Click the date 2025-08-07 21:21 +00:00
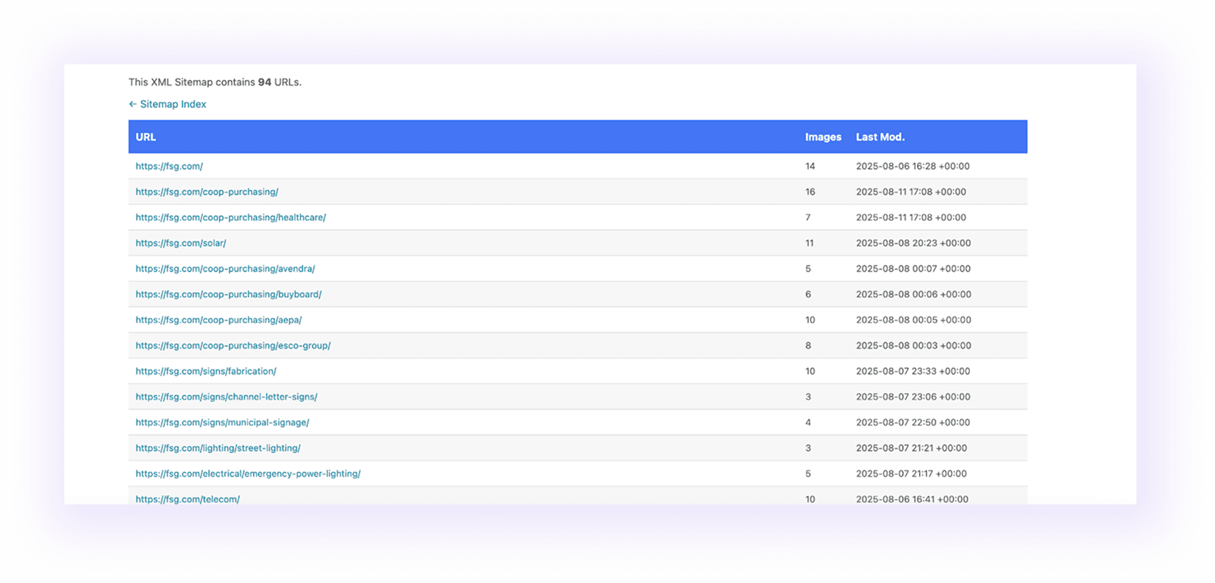 pyautogui.click(x=911, y=449)
